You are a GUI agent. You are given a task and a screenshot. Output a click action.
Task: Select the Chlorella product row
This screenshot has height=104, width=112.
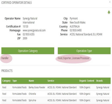(56, 94)
